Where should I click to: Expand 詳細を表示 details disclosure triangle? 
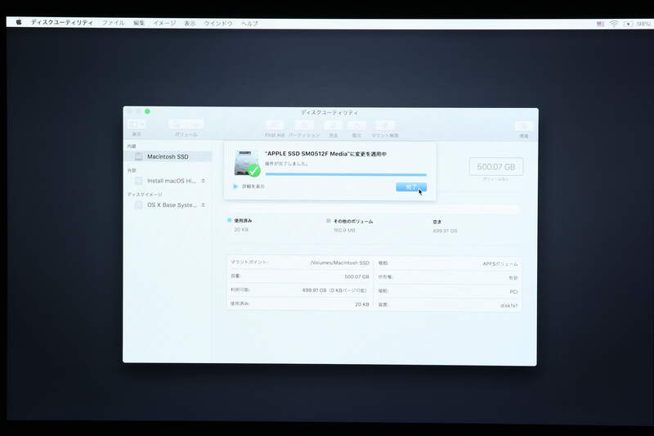[x=235, y=186]
